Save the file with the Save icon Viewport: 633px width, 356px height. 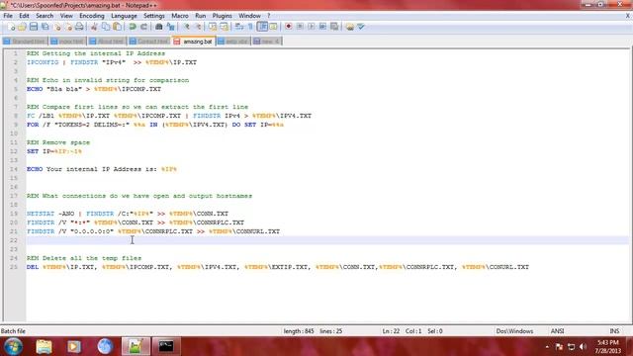click(34, 27)
